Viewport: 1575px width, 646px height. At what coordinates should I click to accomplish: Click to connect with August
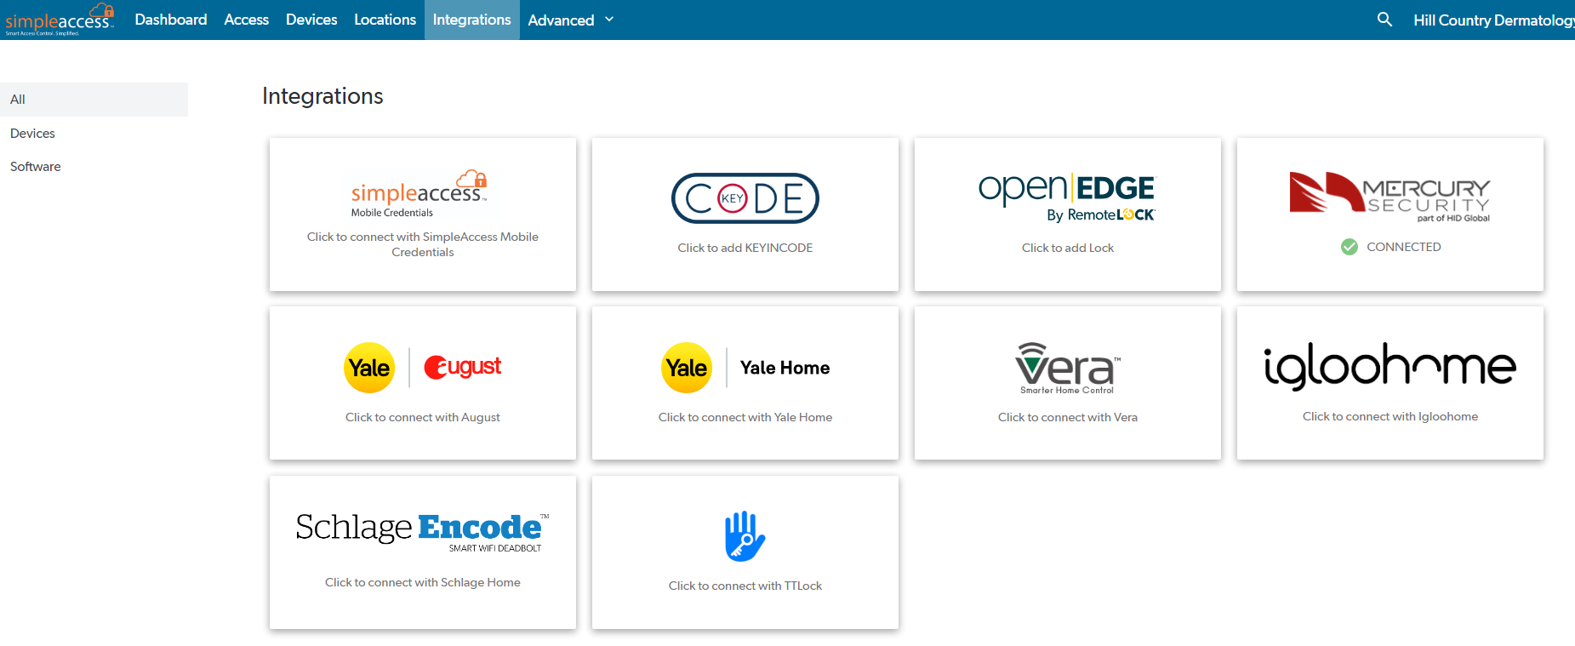(423, 417)
